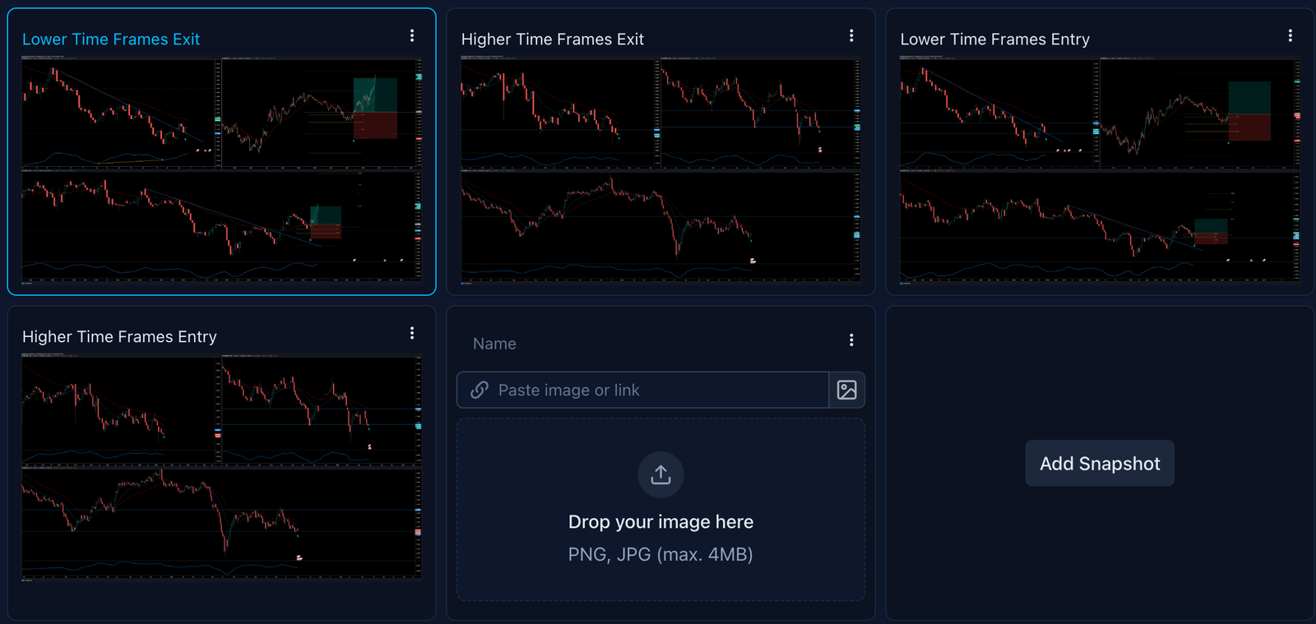
Task: Click the upload arrow icon in drop zone
Action: coord(660,474)
